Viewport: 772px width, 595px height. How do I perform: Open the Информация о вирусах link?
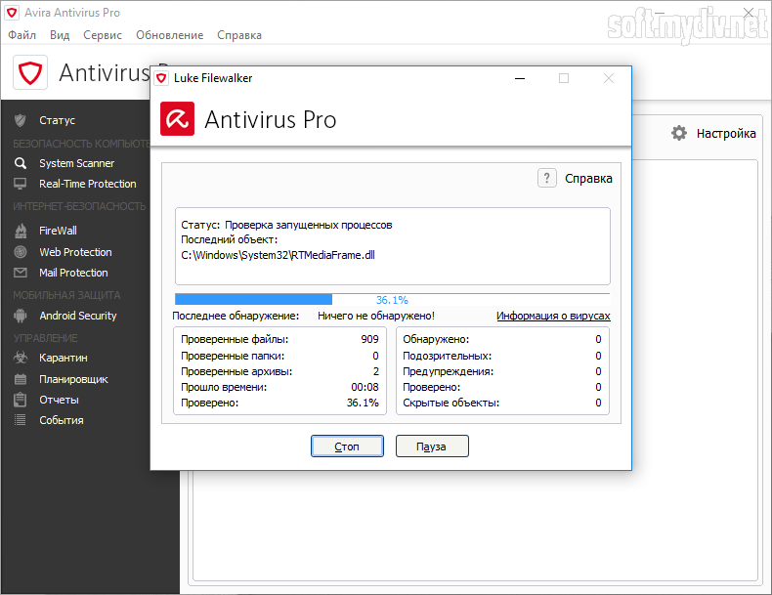click(x=553, y=316)
